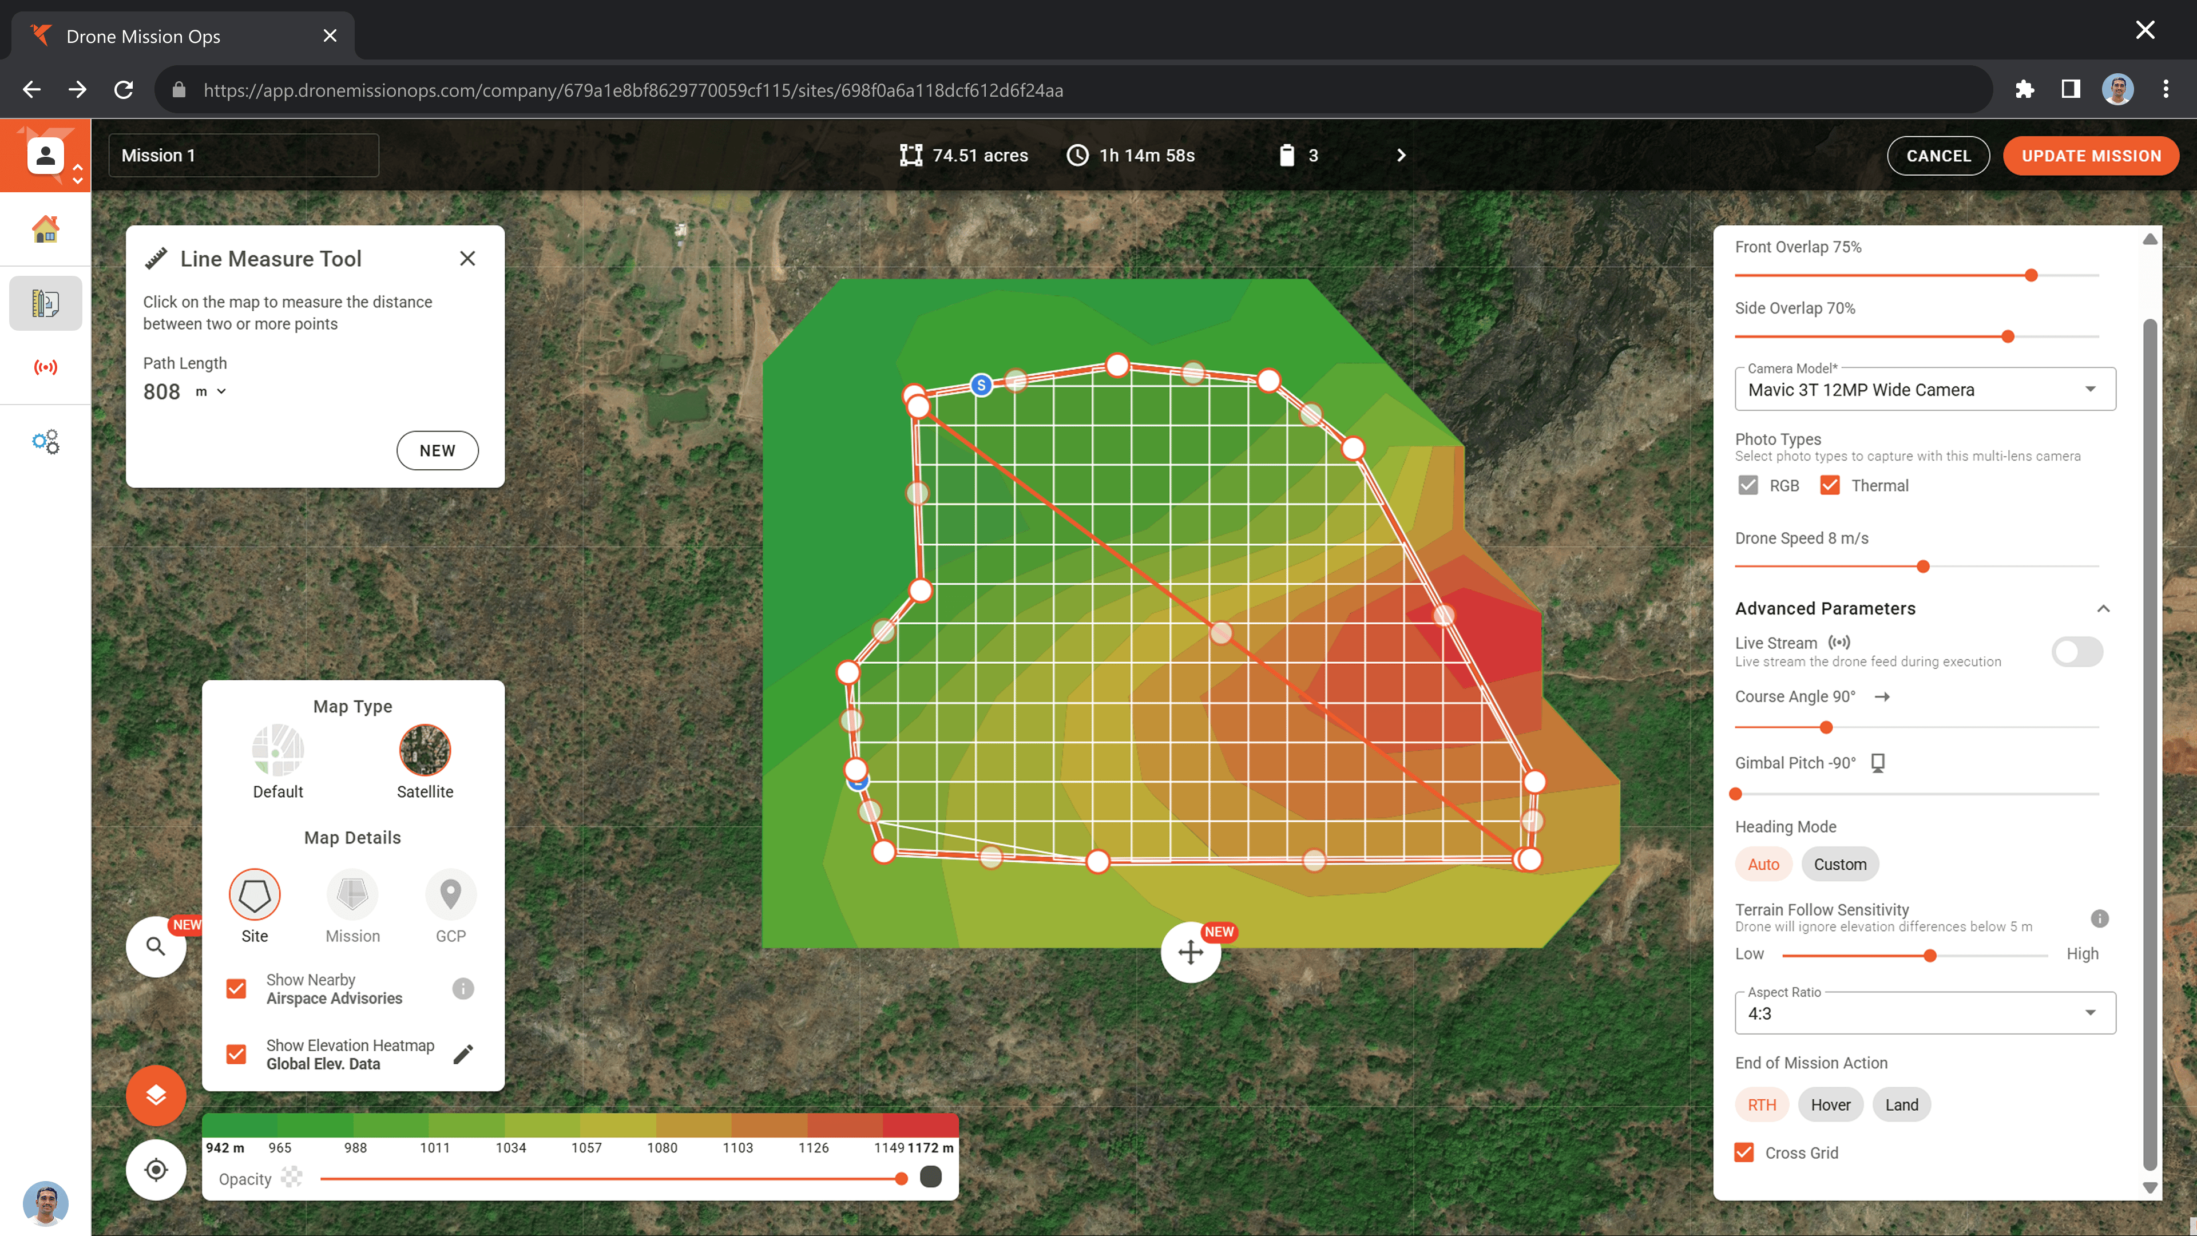Change the path length unit dropdown
The image size is (2197, 1236).
coord(211,391)
